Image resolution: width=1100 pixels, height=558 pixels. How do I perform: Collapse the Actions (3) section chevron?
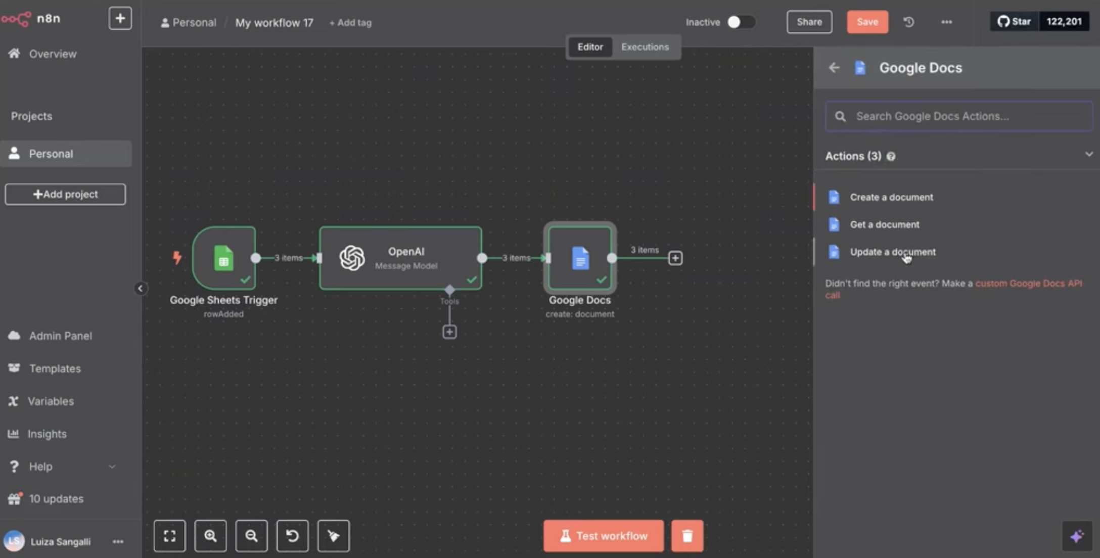coord(1088,154)
